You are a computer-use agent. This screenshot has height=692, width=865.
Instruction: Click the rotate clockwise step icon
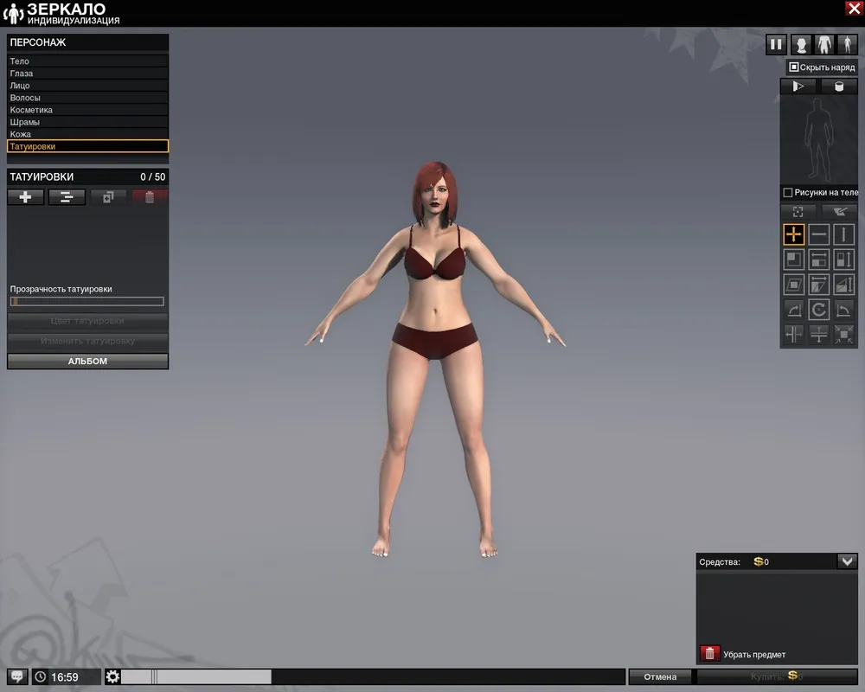pyautogui.click(x=793, y=310)
